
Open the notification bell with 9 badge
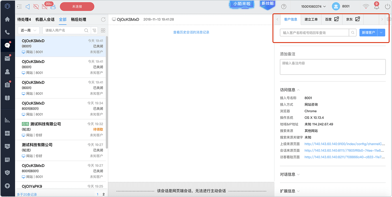pyautogui.click(x=376, y=6)
